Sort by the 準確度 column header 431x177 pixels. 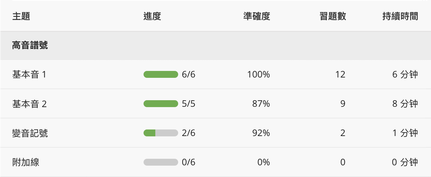click(256, 16)
